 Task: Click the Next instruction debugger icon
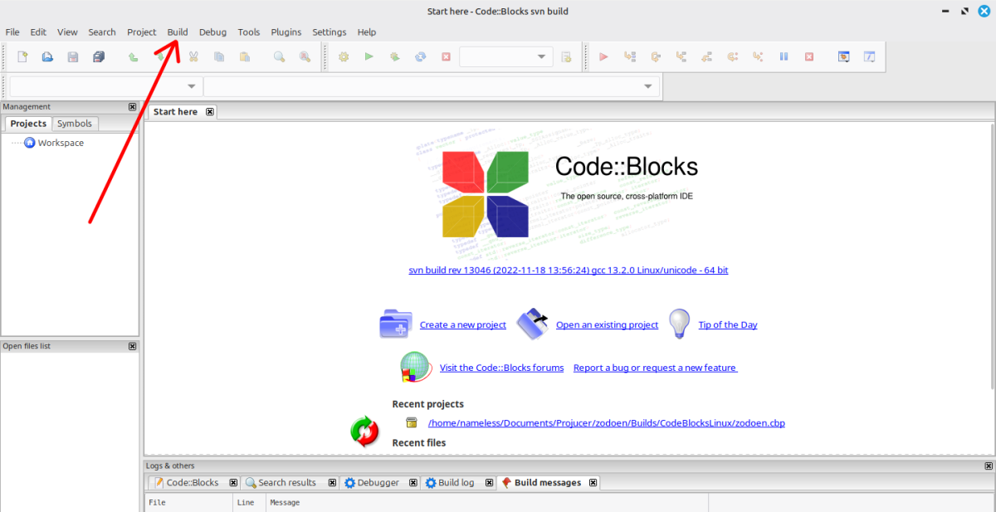(x=733, y=57)
